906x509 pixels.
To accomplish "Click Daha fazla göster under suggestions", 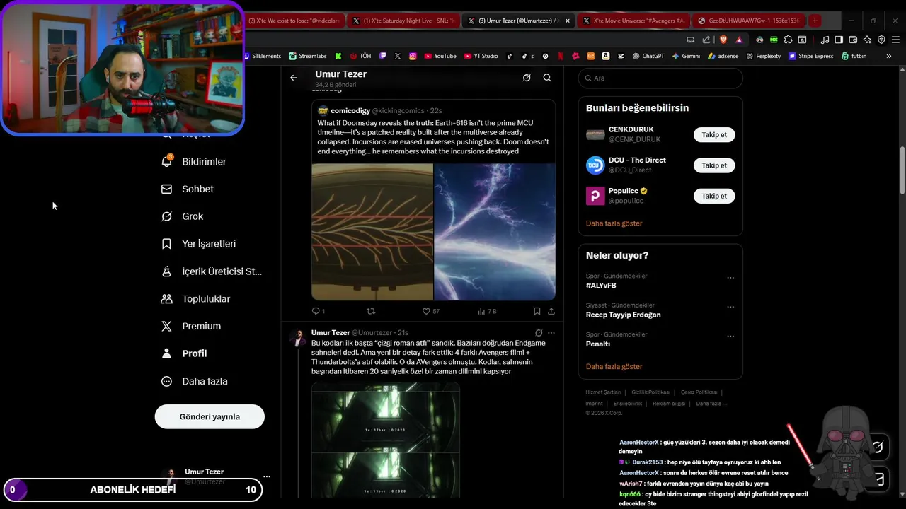I will tap(614, 223).
